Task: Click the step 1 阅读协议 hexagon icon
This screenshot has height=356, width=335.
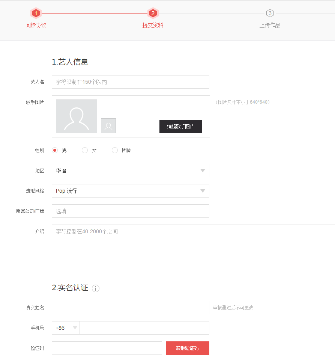Action: coord(36,13)
